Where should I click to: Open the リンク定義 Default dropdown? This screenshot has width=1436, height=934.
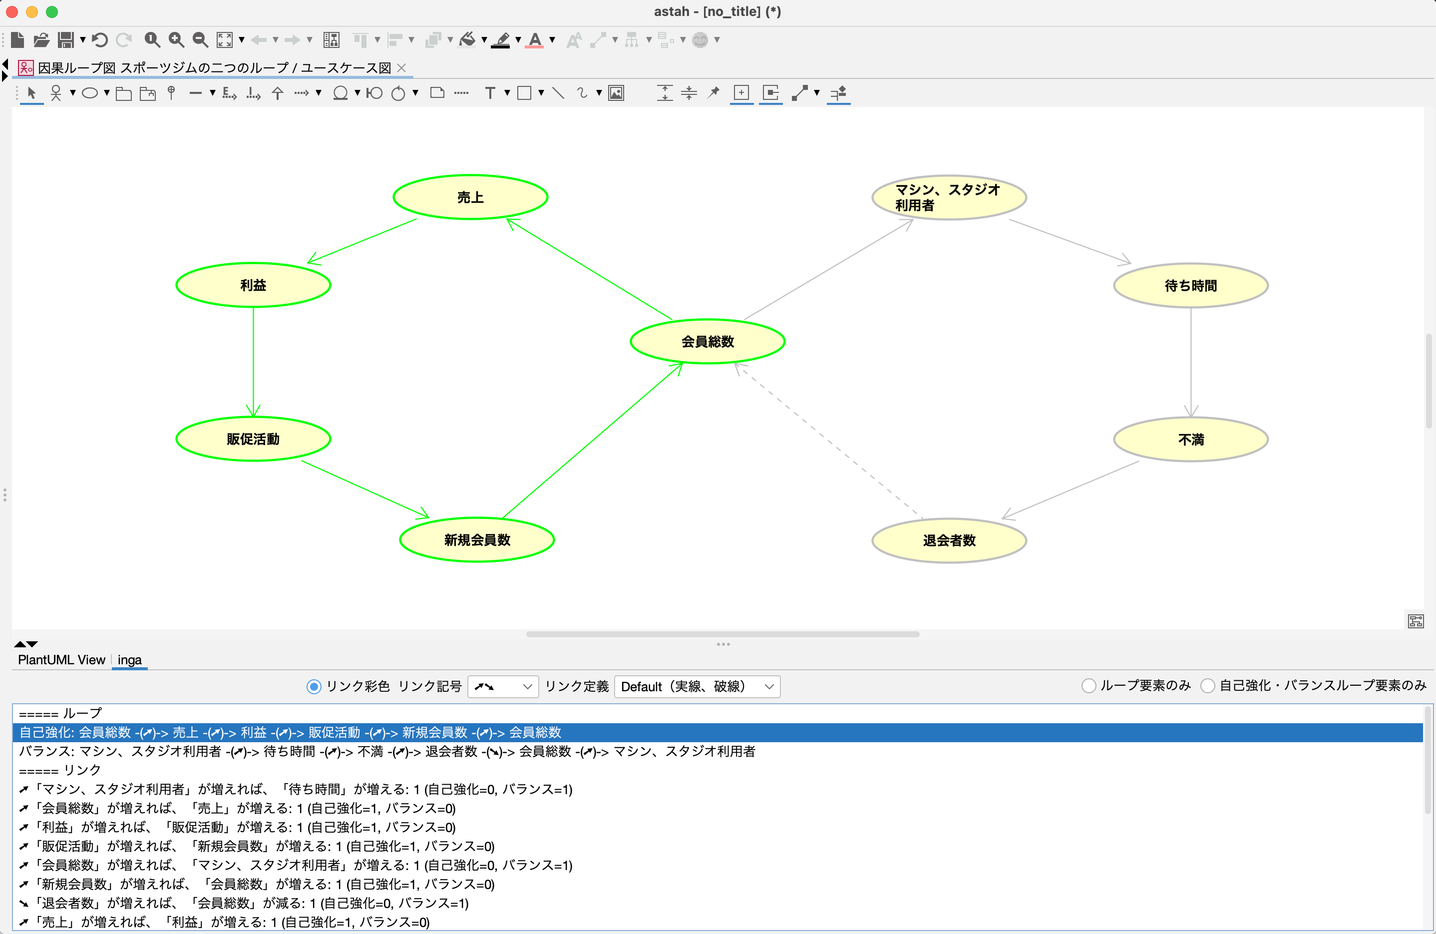(x=697, y=686)
